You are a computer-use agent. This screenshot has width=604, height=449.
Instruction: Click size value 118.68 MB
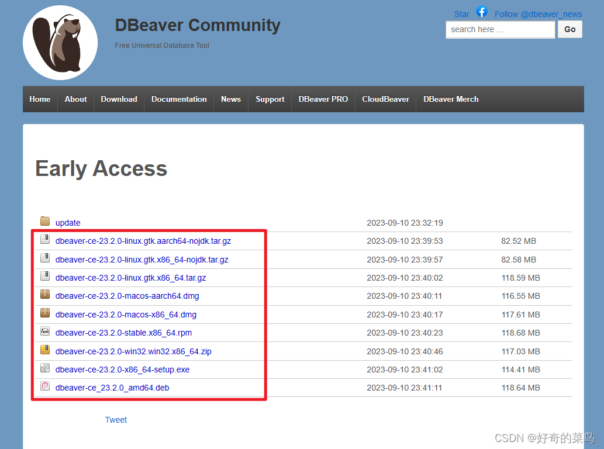pos(521,333)
